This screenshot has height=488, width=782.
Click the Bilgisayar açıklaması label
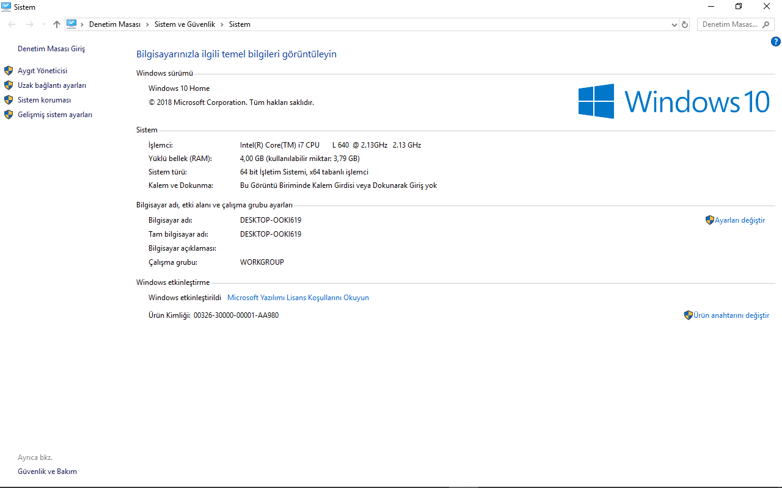(183, 248)
